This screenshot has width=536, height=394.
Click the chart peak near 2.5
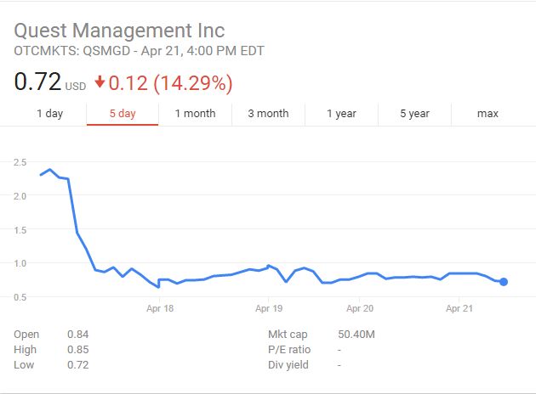50,170
